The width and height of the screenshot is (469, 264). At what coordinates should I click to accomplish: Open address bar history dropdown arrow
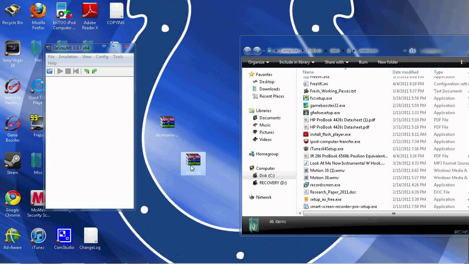[x=405, y=51]
